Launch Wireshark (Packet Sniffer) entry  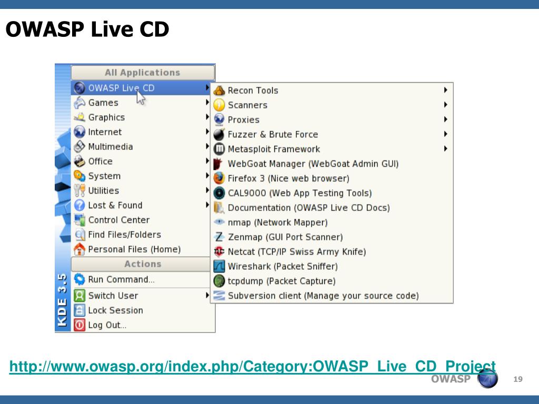[x=332, y=266]
